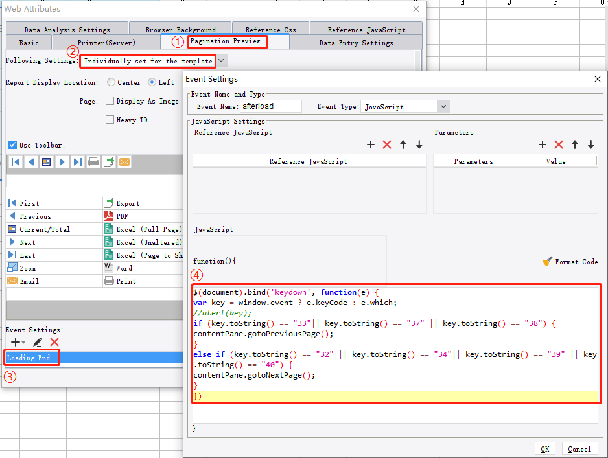This screenshot has height=458, width=608.
Task: Click the add icon under Reference JavaScript
Action: click(x=371, y=144)
